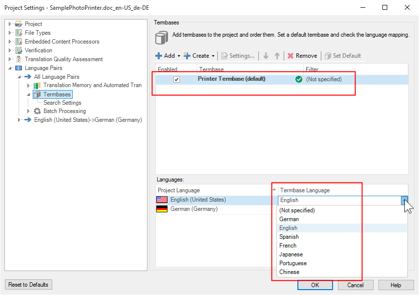The image size is (419, 295).
Task: Uncheck the Printer Termbase enabled checkbox
Action: pos(176,79)
